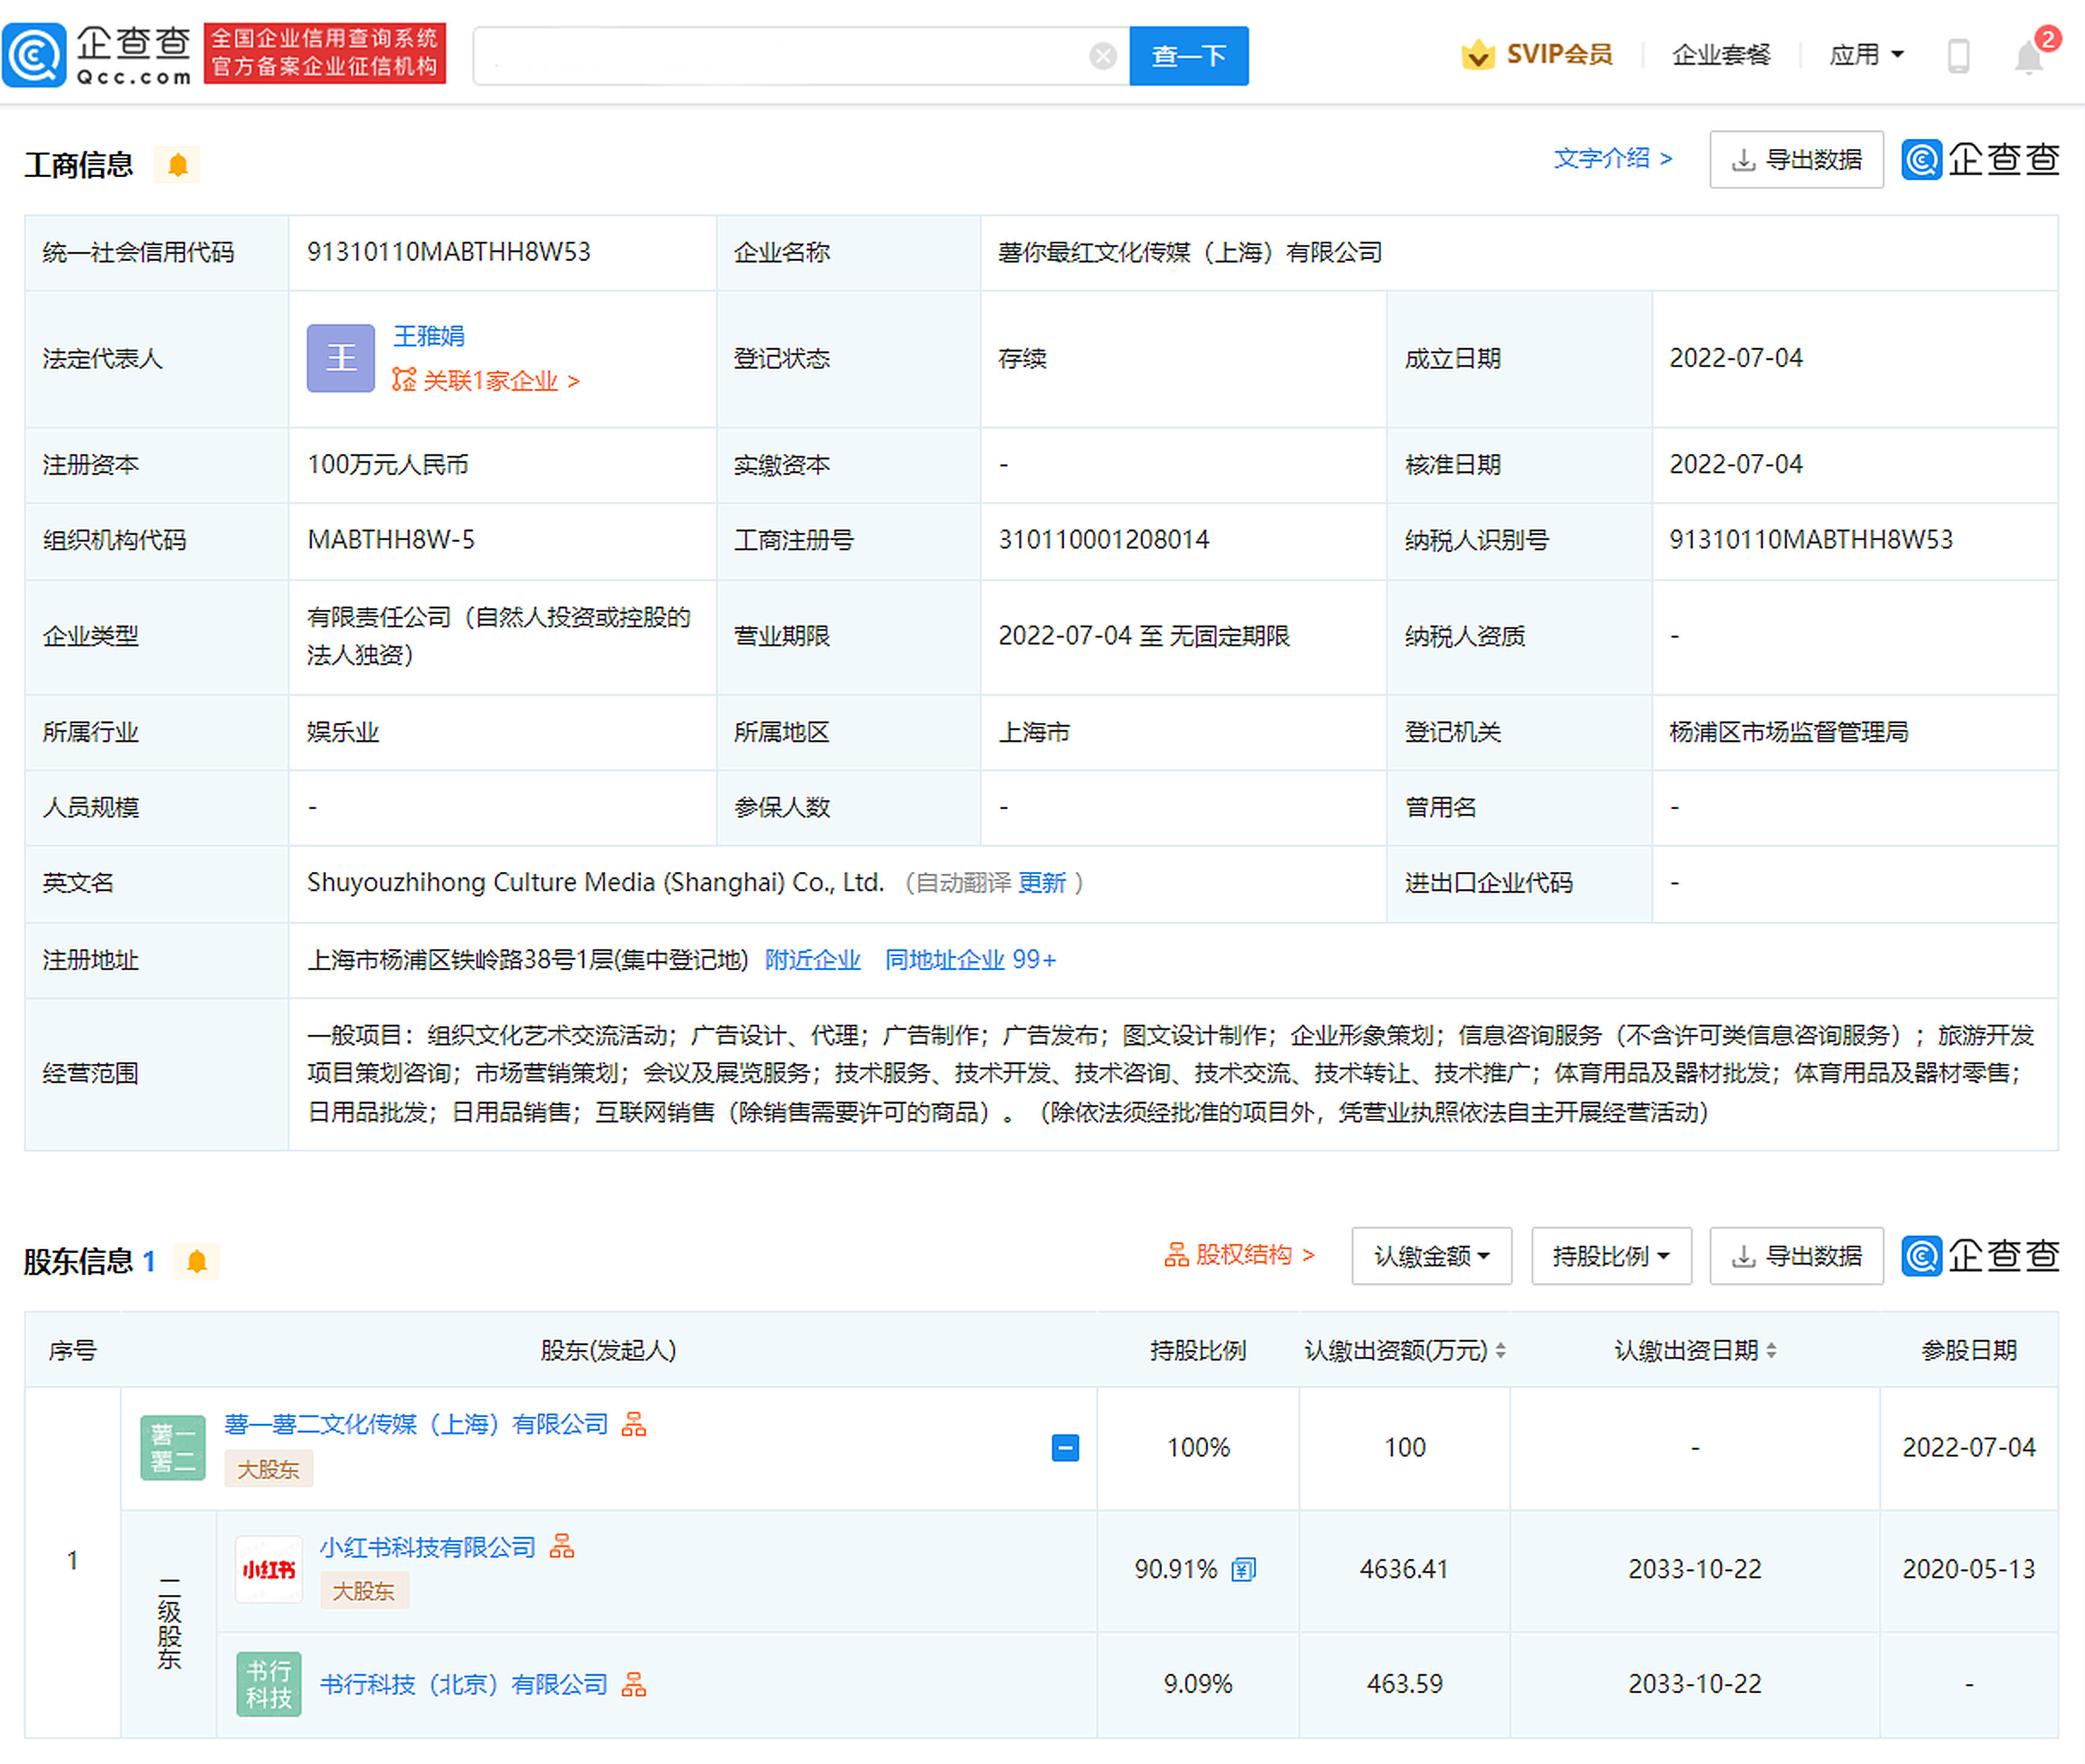Click the detail icon beside 90.91%
The image size is (2085, 1764).
[x=1244, y=1569]
